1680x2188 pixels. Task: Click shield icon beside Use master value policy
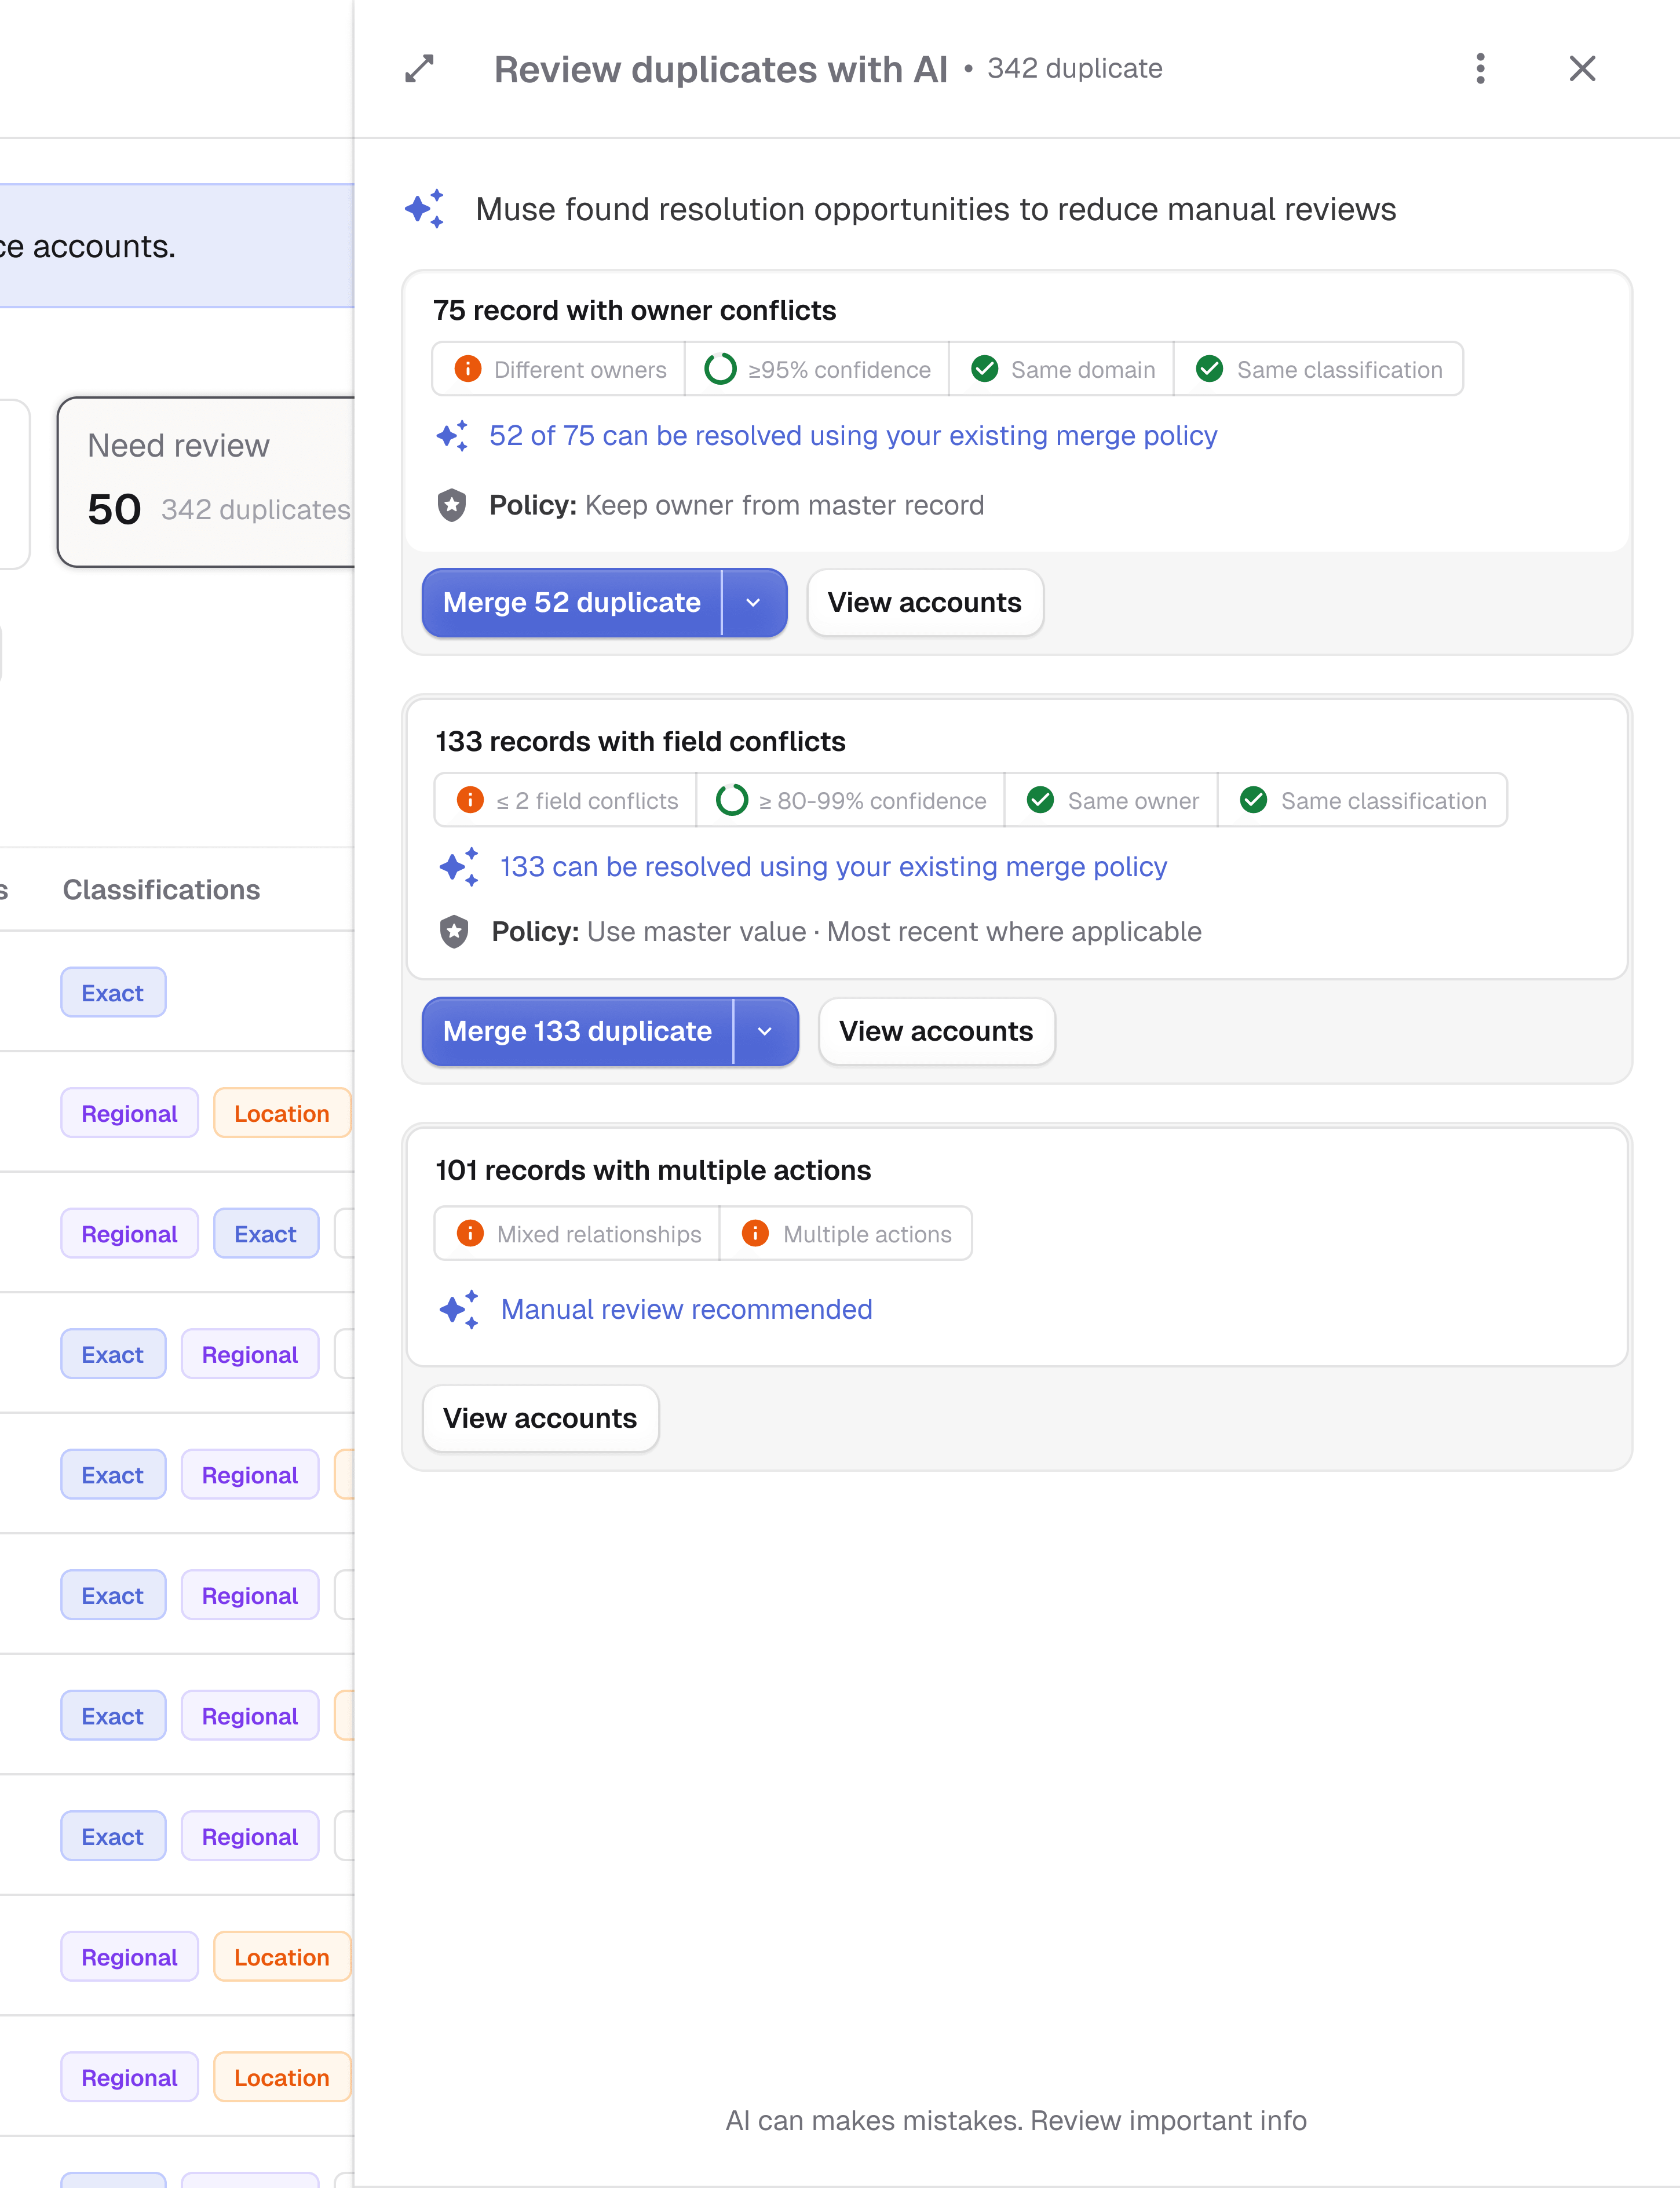454,931
